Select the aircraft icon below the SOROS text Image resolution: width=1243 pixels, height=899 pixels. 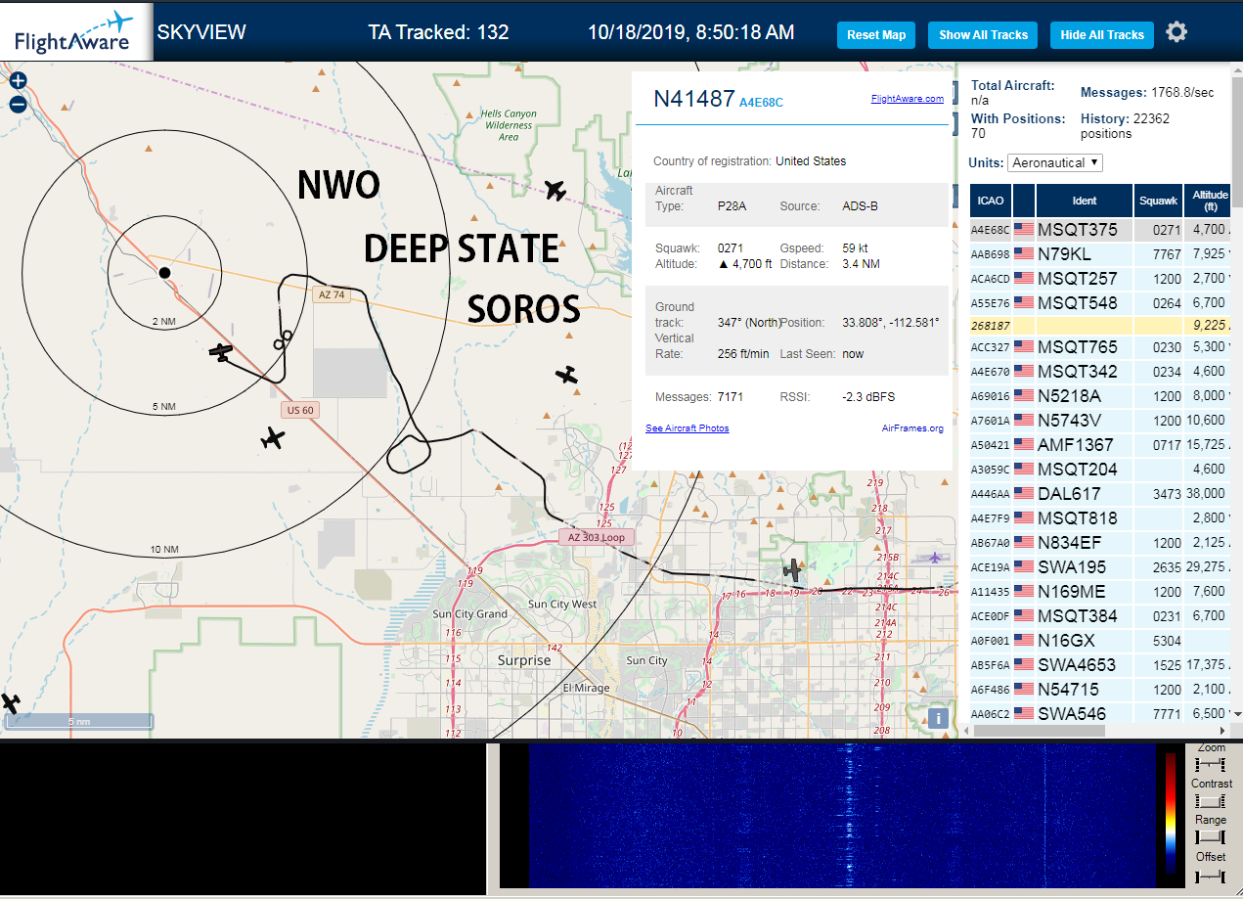[x=566, y=375]
